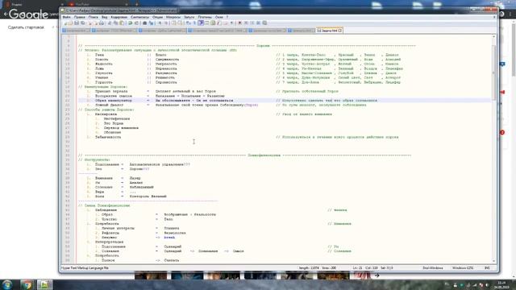
Task: Open the Кодировки menu
Action: [x=119, y=17]
